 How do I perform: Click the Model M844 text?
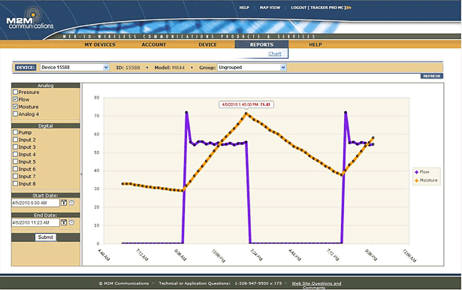click(x=170, y=68)
